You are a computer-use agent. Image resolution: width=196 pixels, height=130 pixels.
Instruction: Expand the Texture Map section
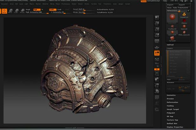(172, 120)
